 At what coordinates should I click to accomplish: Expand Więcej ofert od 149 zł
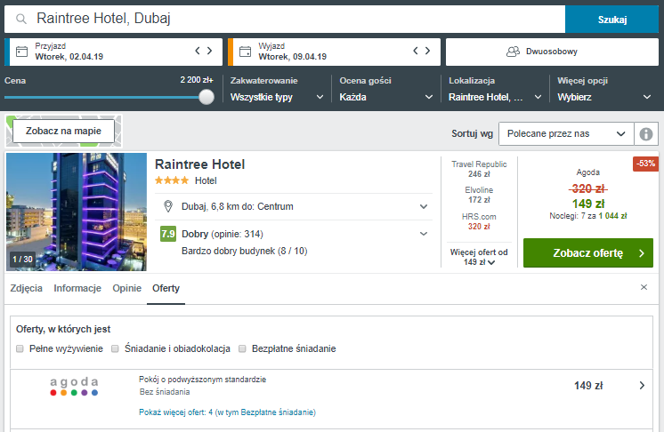point(479,257)
